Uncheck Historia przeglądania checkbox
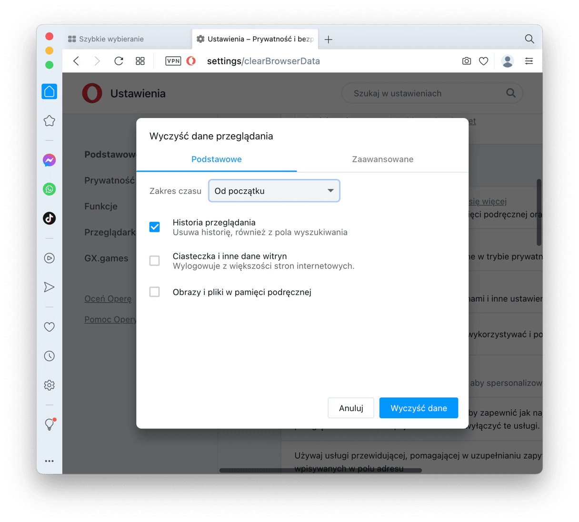 pyautogui.click(x=154, y=227)
